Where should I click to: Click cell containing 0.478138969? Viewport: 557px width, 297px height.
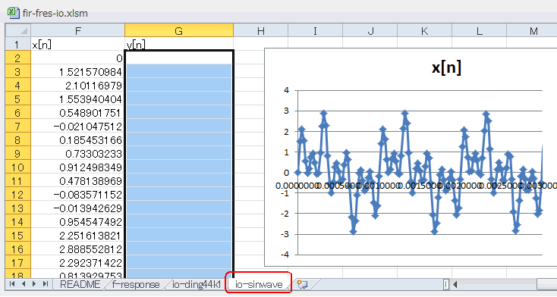tap(78, 181)
